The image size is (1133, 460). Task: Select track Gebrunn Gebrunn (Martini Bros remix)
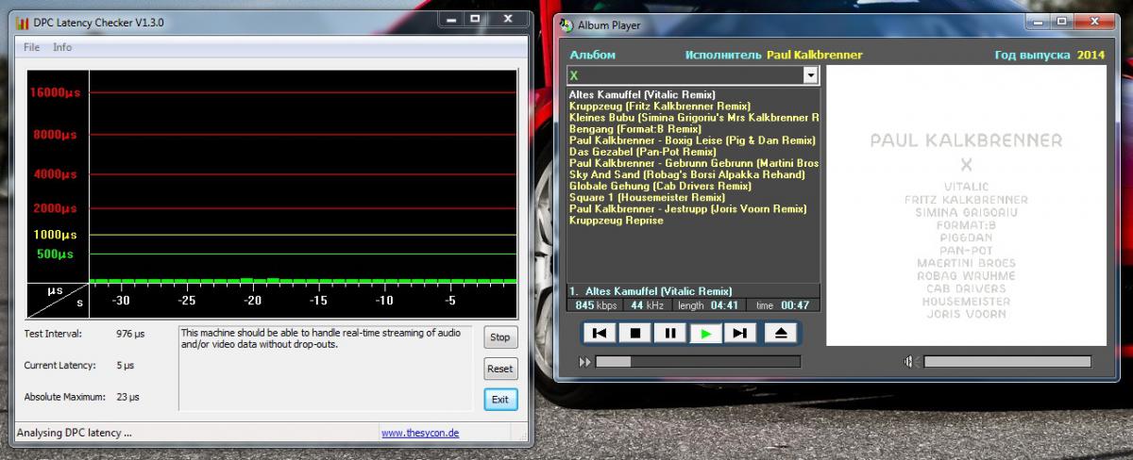[x=693, y=163]
